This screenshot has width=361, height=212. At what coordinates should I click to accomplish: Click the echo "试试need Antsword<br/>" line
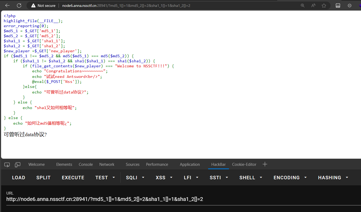pos(67,77)
